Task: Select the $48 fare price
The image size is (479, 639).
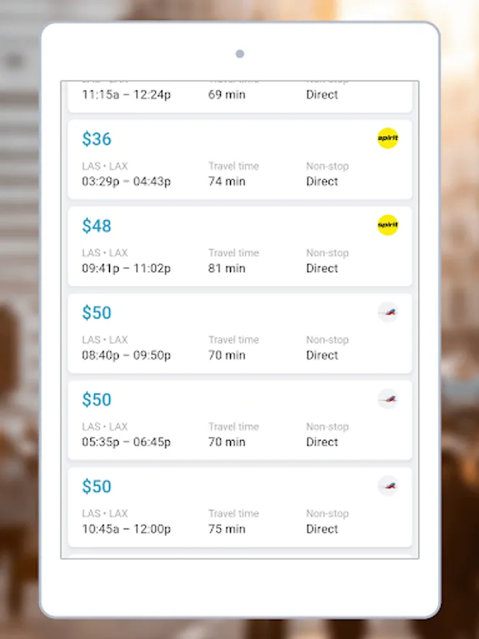Action: click(97, 226)
